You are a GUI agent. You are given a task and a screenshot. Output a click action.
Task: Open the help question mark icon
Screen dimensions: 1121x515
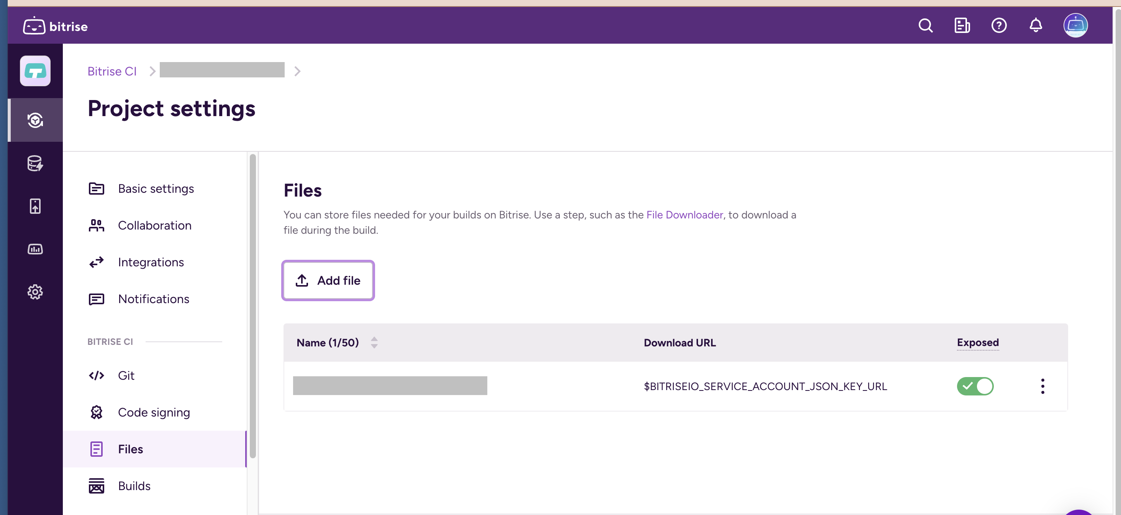coord(999,26)
